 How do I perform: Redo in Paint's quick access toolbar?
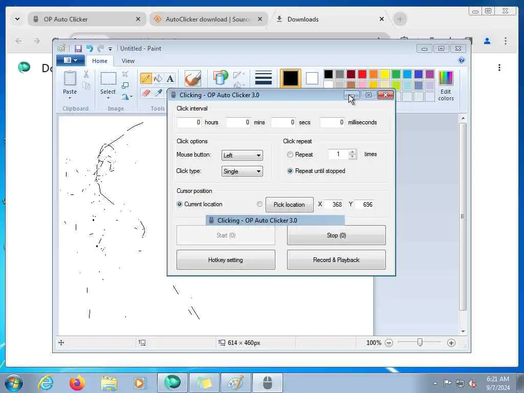tap(100, 49)
